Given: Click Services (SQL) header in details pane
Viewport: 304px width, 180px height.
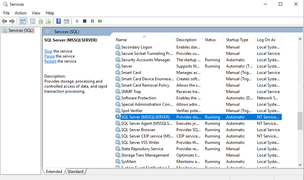Looking at the screenshot, I should pyautogui.click(x=67, y=32).
